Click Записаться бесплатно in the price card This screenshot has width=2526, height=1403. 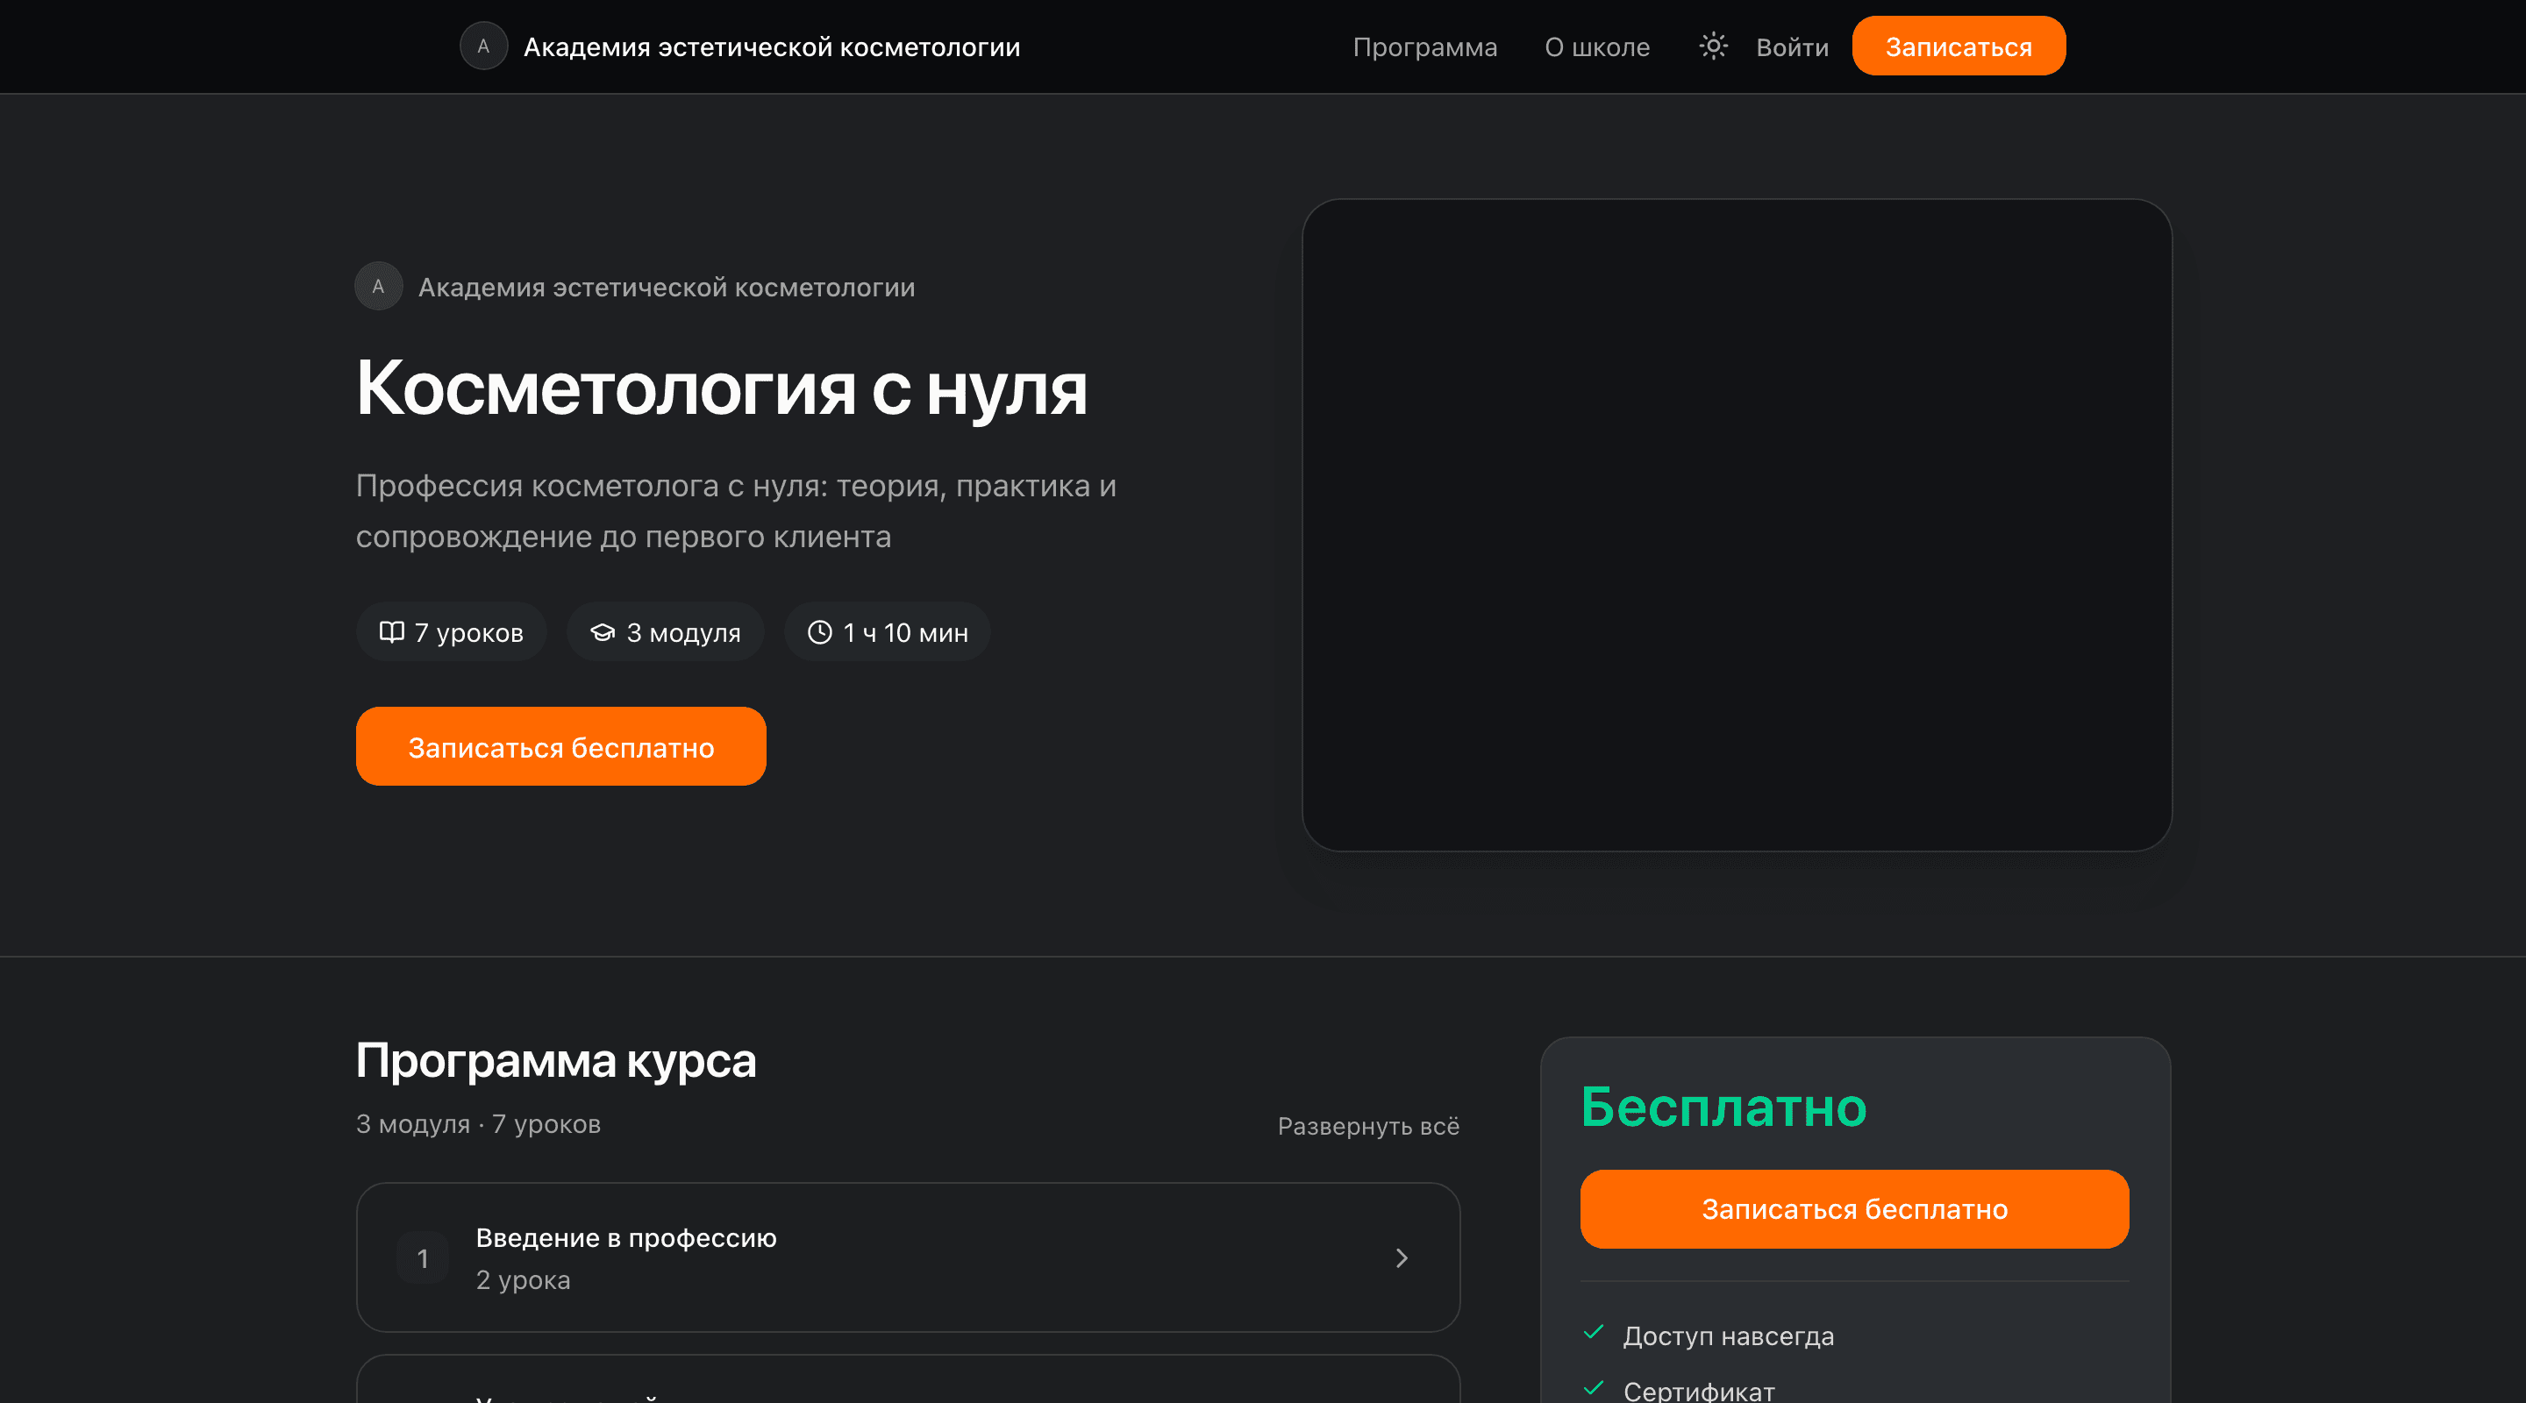[1854, 1209]
